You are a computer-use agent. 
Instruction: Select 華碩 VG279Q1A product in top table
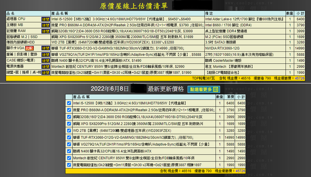(x=126, y=54)
